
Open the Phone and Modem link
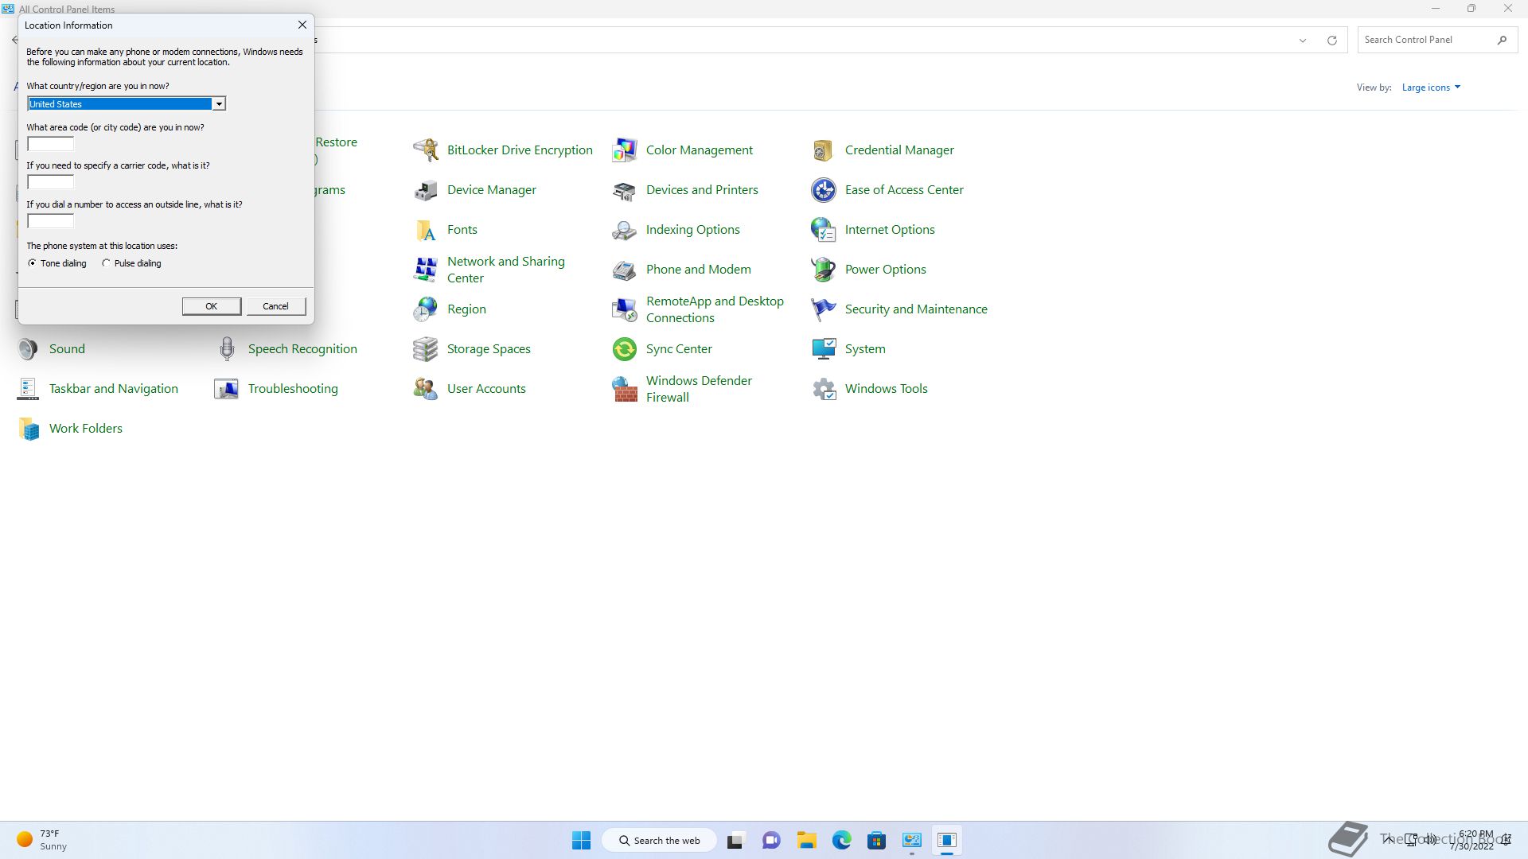coord(698,269)
